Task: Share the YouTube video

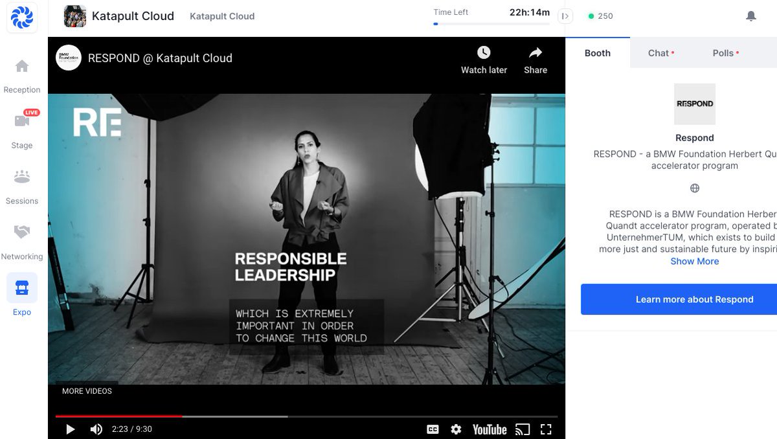Action: (x=535, y=60)
